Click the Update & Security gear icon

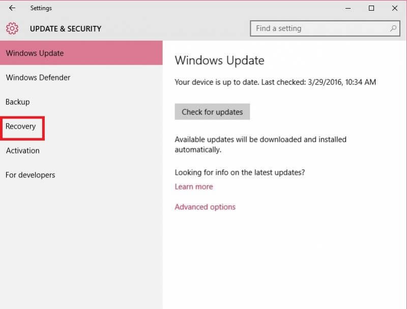(x=12, y=28)
